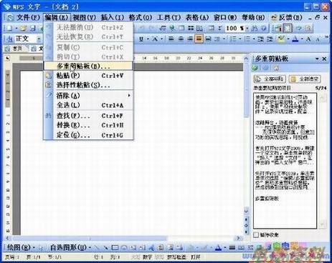This screenshot has height=263, width=332.
Task: Click the New document icon in toolbar
Action: (x=9, y=29)
